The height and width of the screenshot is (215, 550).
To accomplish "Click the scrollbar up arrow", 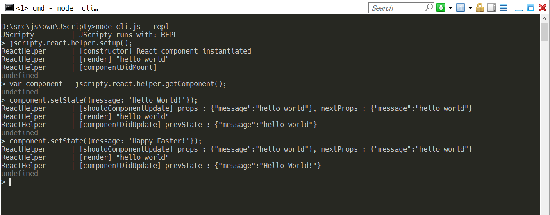I will (545, 18).
